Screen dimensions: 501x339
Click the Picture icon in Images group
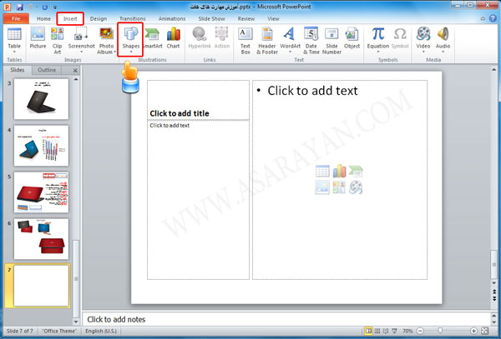(38, 38)
